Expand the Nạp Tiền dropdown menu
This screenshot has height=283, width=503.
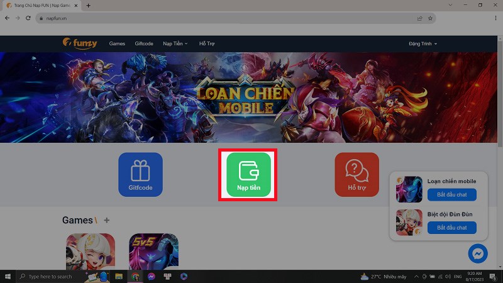tap(175, 43)
